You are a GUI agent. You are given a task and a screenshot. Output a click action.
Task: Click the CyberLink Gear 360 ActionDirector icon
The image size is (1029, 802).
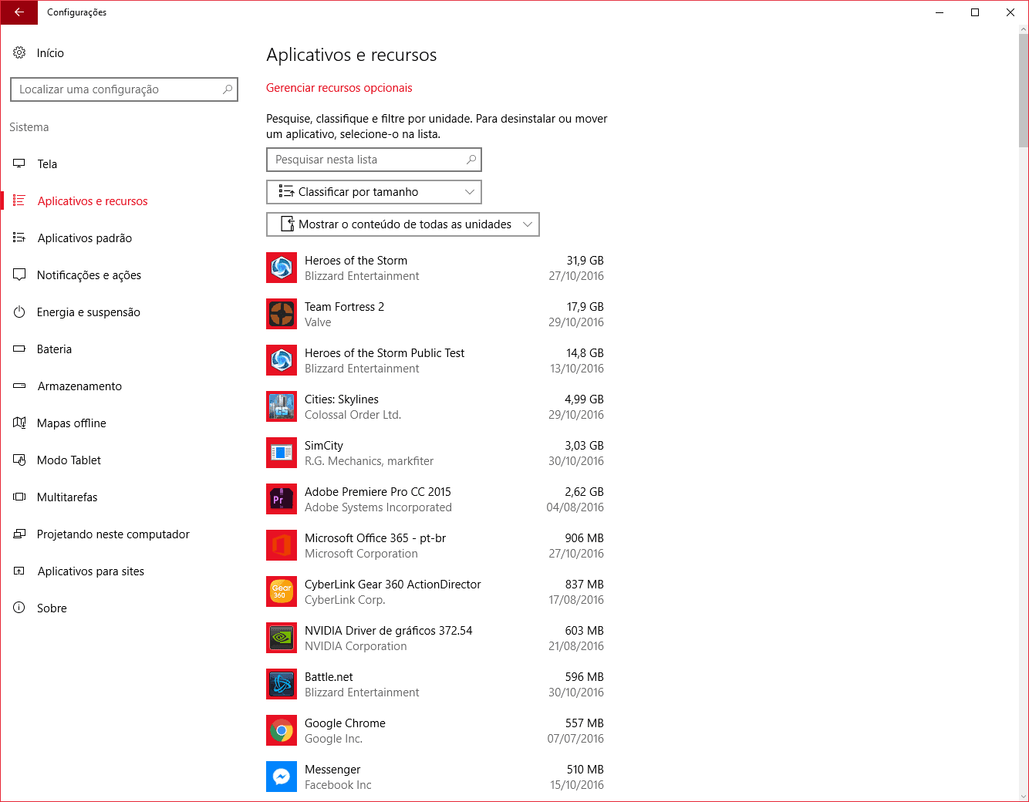point(282,591)
